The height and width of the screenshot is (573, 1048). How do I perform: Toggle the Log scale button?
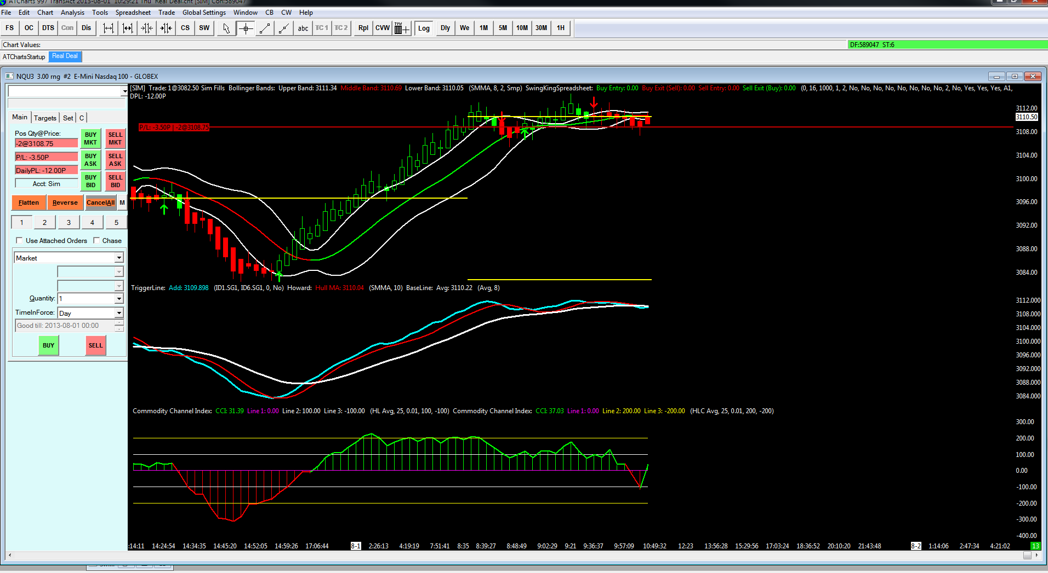tap(424, 28)
